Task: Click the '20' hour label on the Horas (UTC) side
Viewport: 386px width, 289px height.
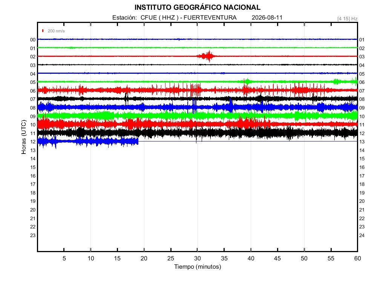Action: pos(33,210)
